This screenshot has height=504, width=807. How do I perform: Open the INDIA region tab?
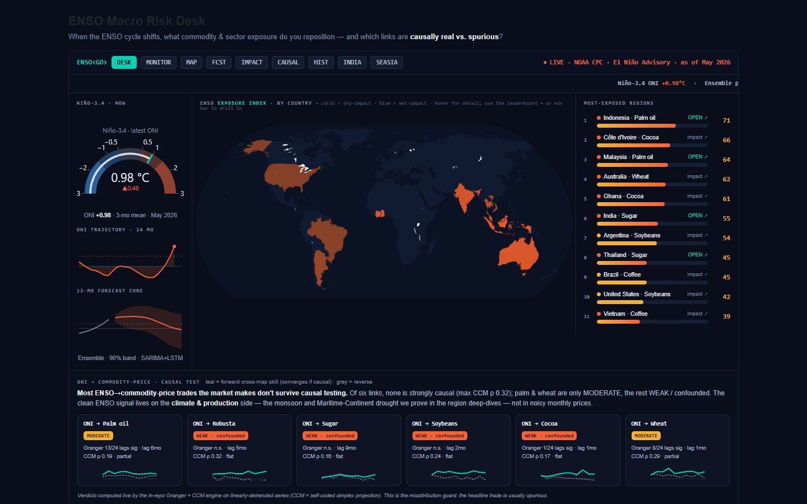pos(352,62)
